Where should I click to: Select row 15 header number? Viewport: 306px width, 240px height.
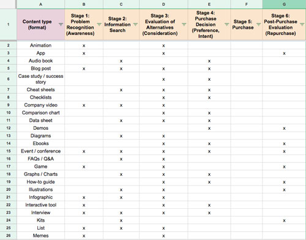[x=9, y=151]
